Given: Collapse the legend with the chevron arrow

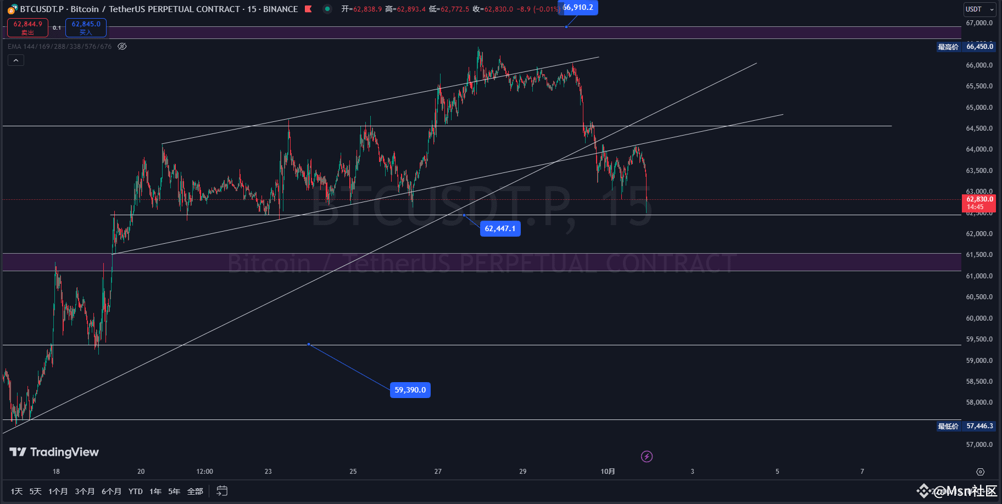Looking at the screenshot, I should pyautogui.click(x=16, y=59).
